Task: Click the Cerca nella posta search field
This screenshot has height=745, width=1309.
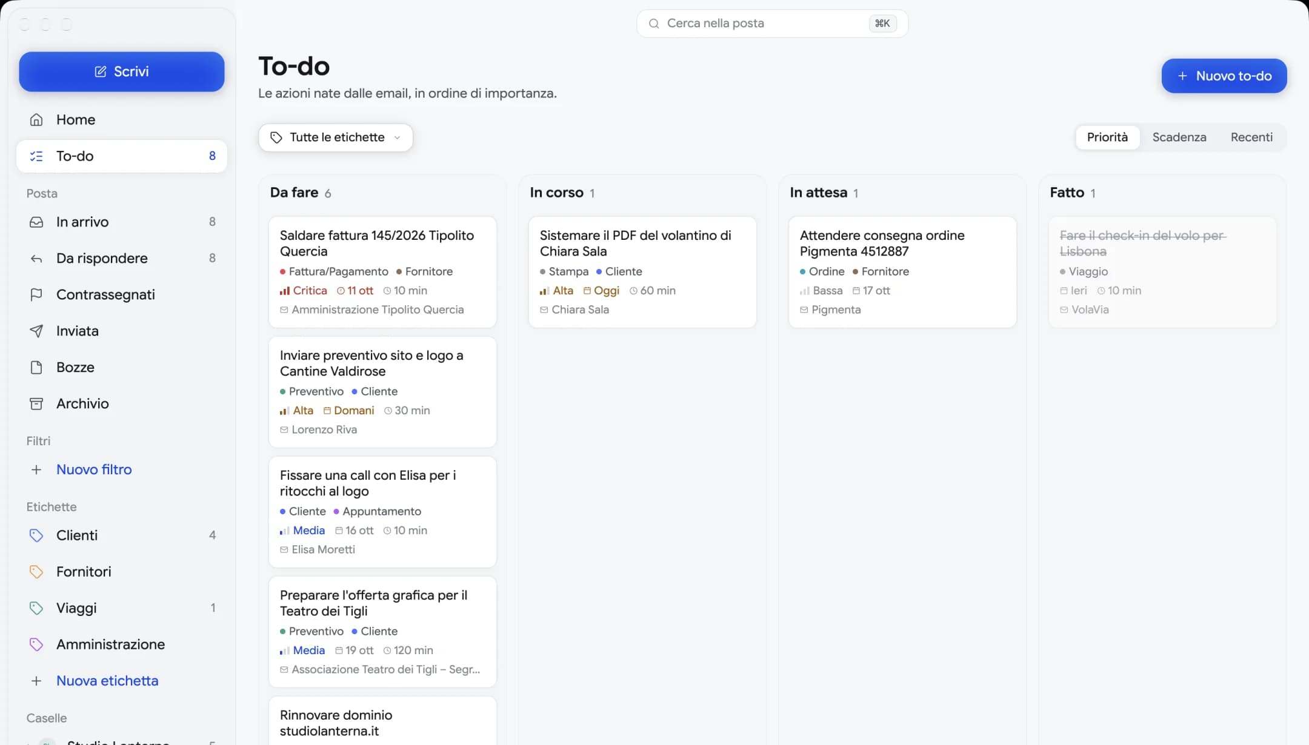Action: (772, 24)
